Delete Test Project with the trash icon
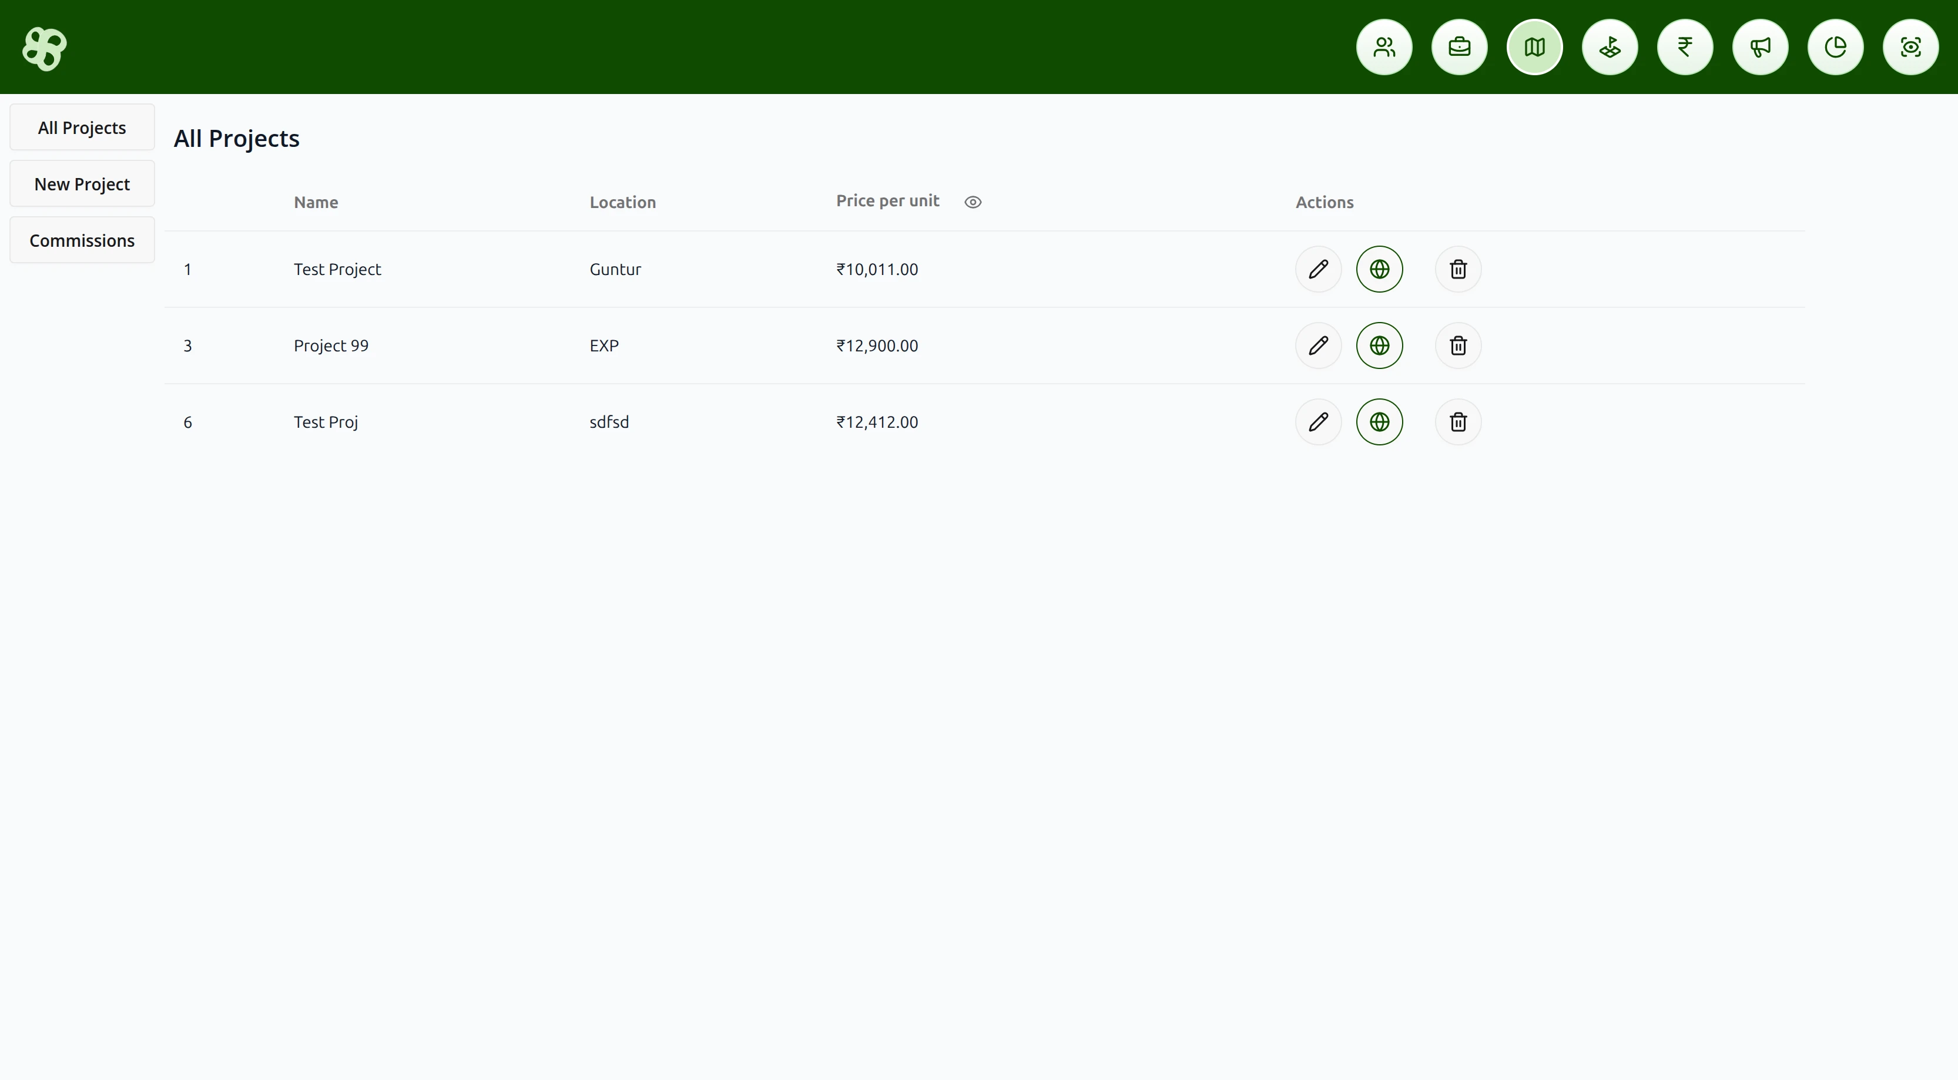 click(1457, 269)
